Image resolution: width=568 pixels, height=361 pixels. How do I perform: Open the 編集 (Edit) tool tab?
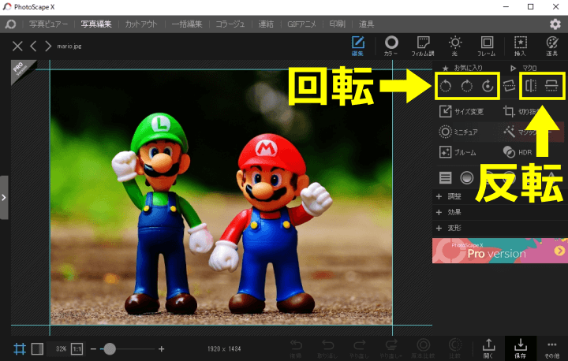click(x=357, y=46)
